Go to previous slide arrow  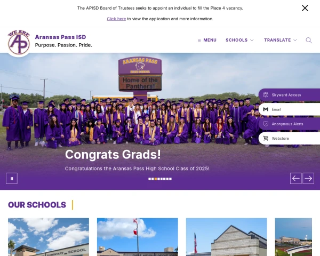coord(295,179)
